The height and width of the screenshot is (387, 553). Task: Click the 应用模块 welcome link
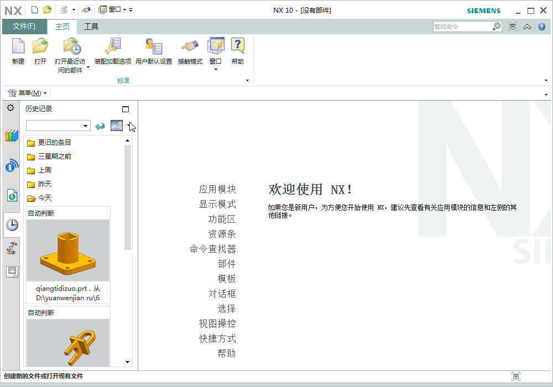pyautogui.click(x=218, y=189)
